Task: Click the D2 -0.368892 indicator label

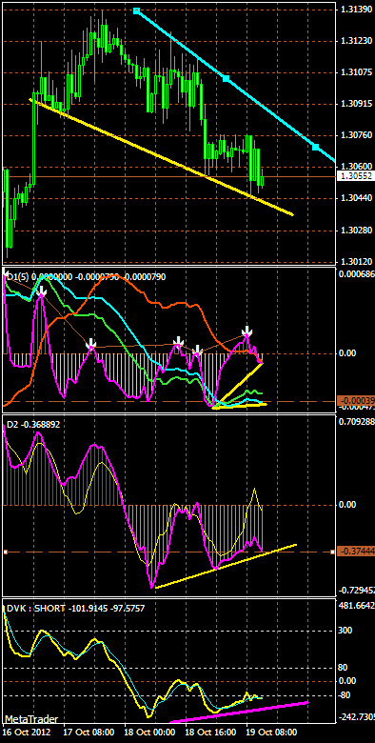Action: (32, 425)
